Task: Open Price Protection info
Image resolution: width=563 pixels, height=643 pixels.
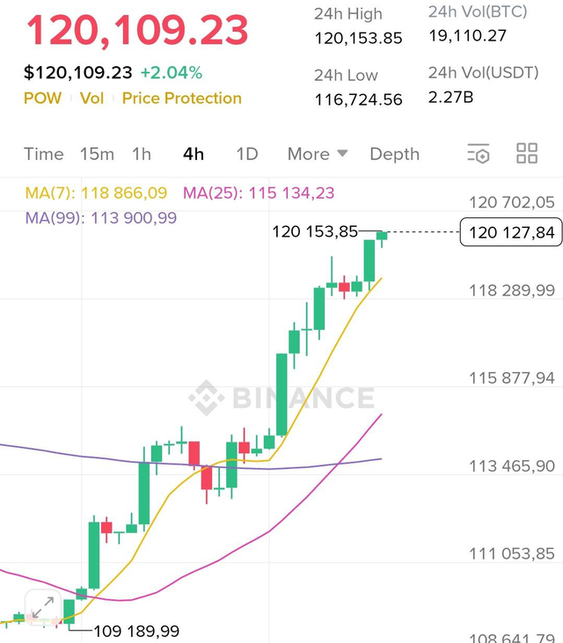Action: pyautogui.click(x=181, y=99)
